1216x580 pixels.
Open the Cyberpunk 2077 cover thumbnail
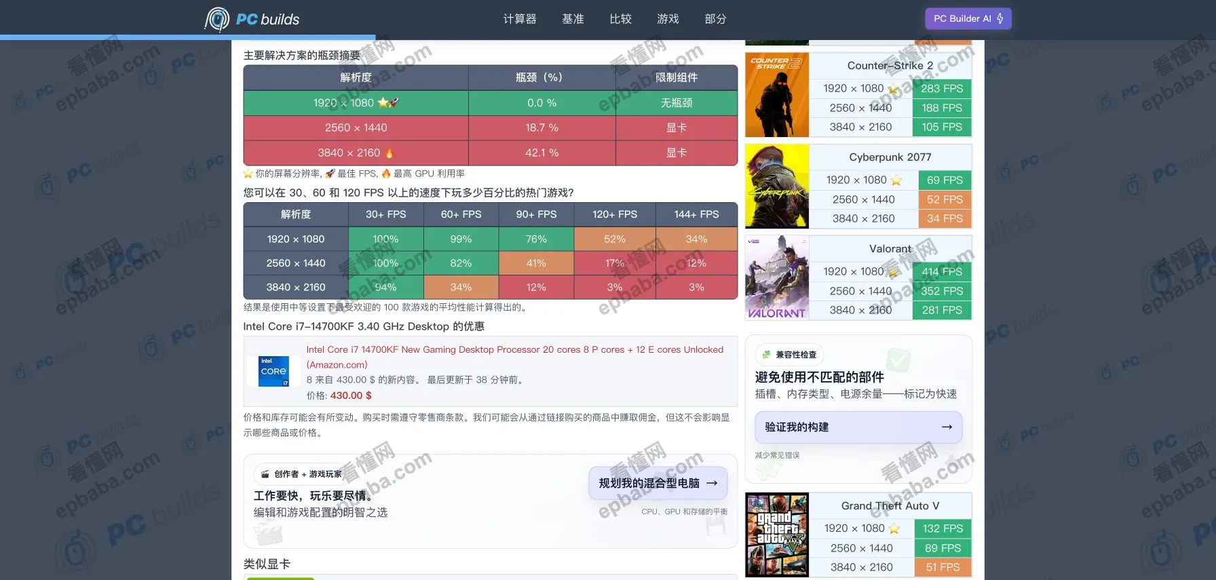coord(777,186)
